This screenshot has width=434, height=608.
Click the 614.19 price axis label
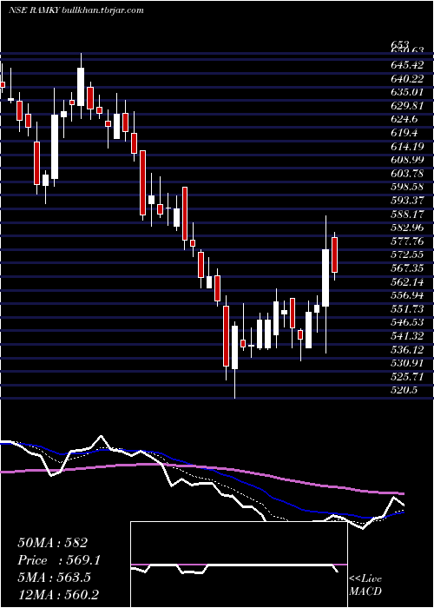pyautogui.click(x=407, y=147)
